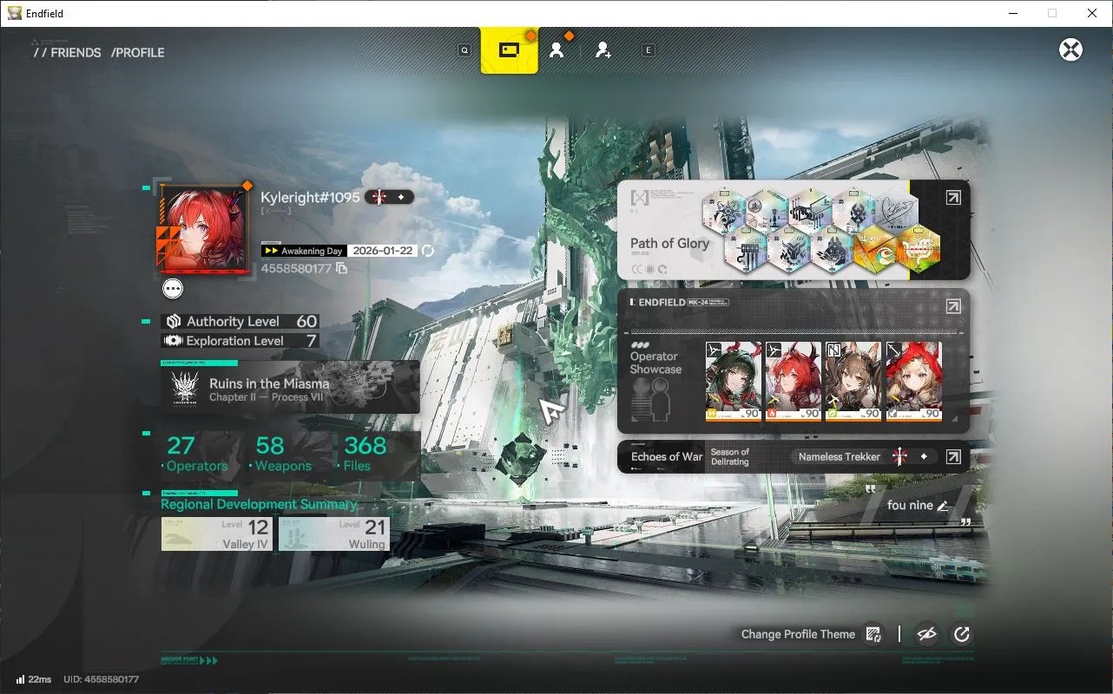
Task: Open the Add Friend tab
Action: (603, 50)
